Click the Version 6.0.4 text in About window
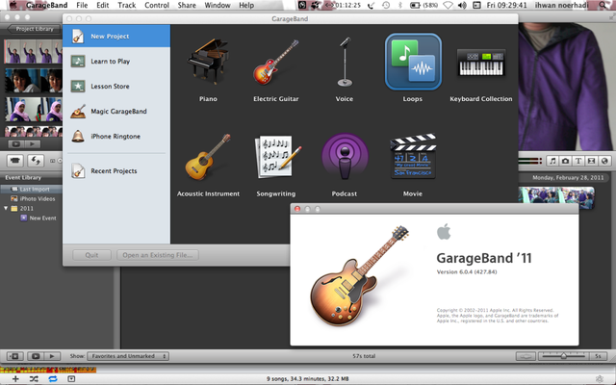The width and height of the screenshot is (616, 385). tap(467, 271)
